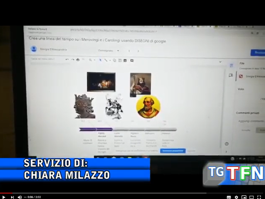Click the print icon in Drawings toolbar

pyautogui.click(x=78, y=60)
